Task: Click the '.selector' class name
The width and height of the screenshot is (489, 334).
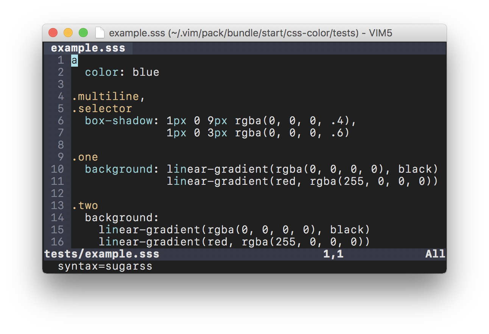Action: pyautogui.click(x=102, y=109)
